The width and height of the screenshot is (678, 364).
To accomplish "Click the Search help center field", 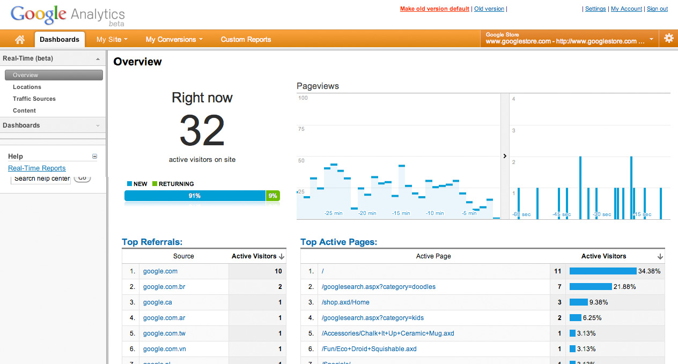I will 41,179.
